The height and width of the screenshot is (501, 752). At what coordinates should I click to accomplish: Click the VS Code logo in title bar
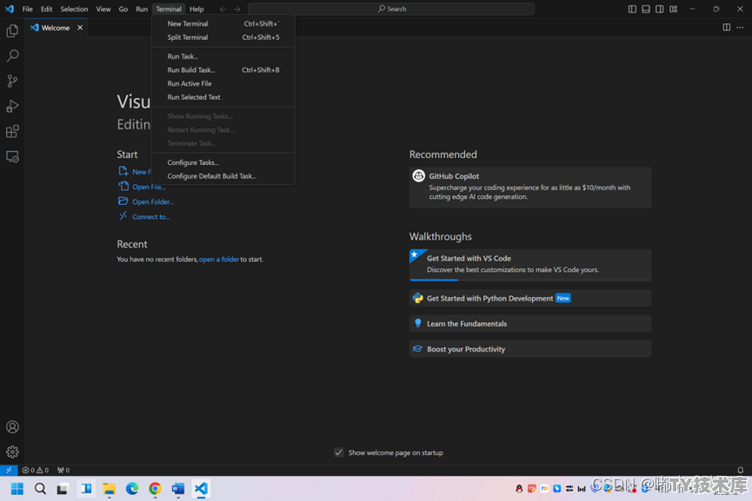[9, 9]
